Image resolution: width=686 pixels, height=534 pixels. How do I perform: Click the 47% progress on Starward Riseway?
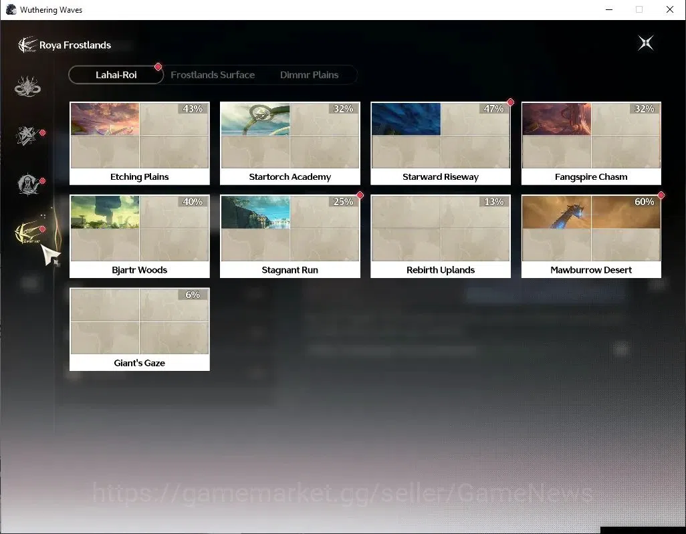click(493, 108)
